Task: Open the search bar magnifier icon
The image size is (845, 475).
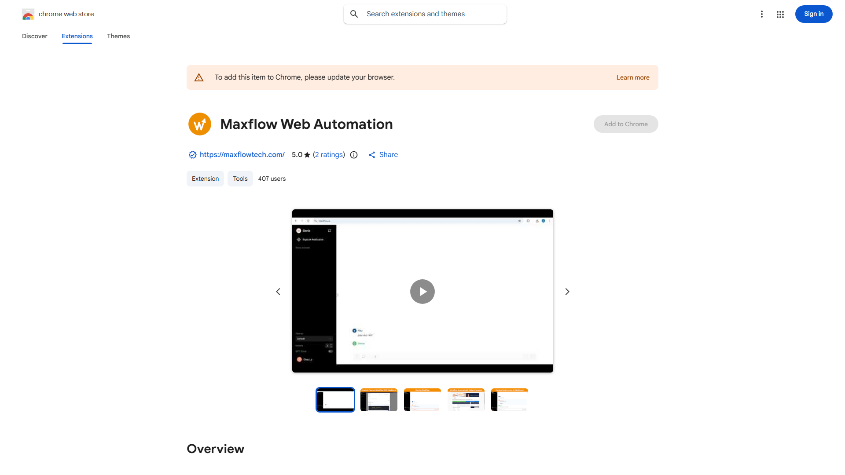Action: [x=354, y=14]
